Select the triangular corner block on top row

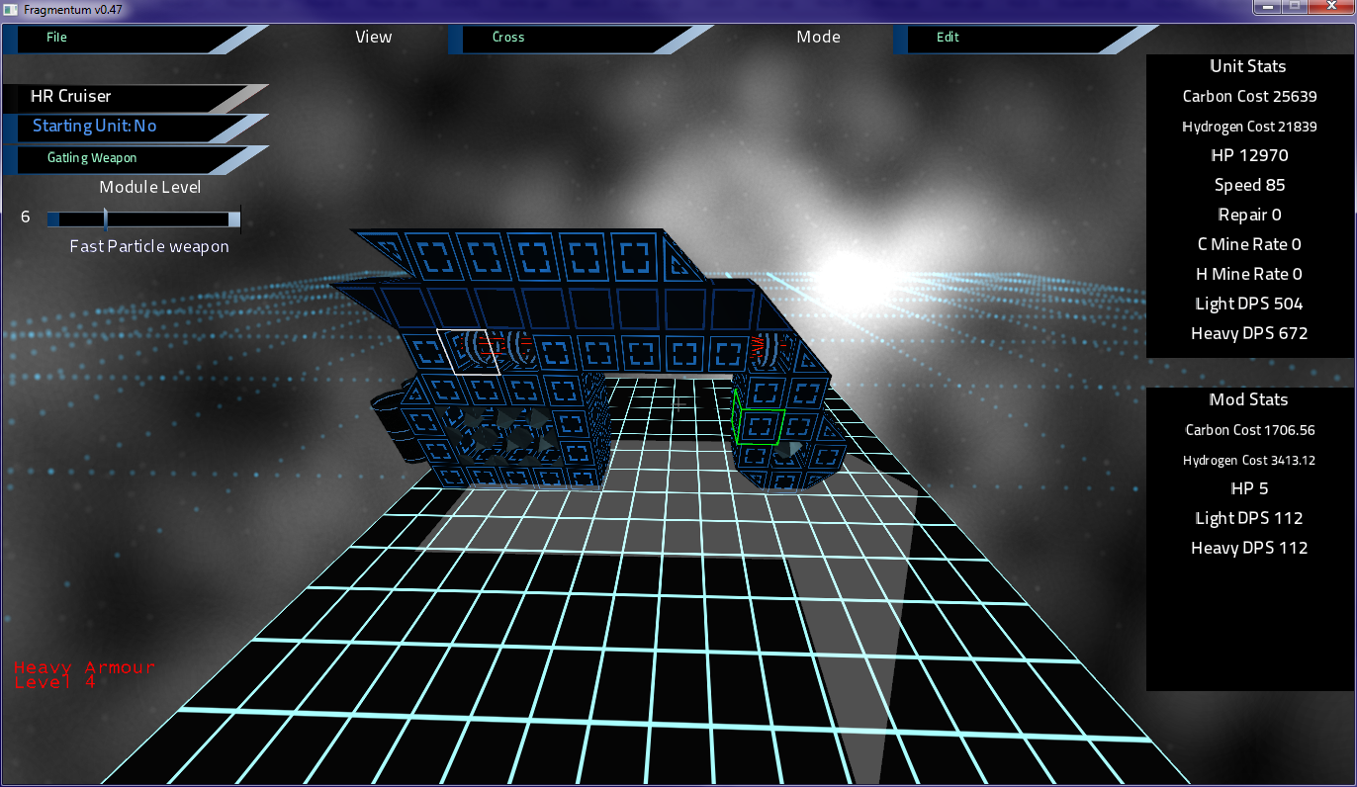tap(681, 258)
